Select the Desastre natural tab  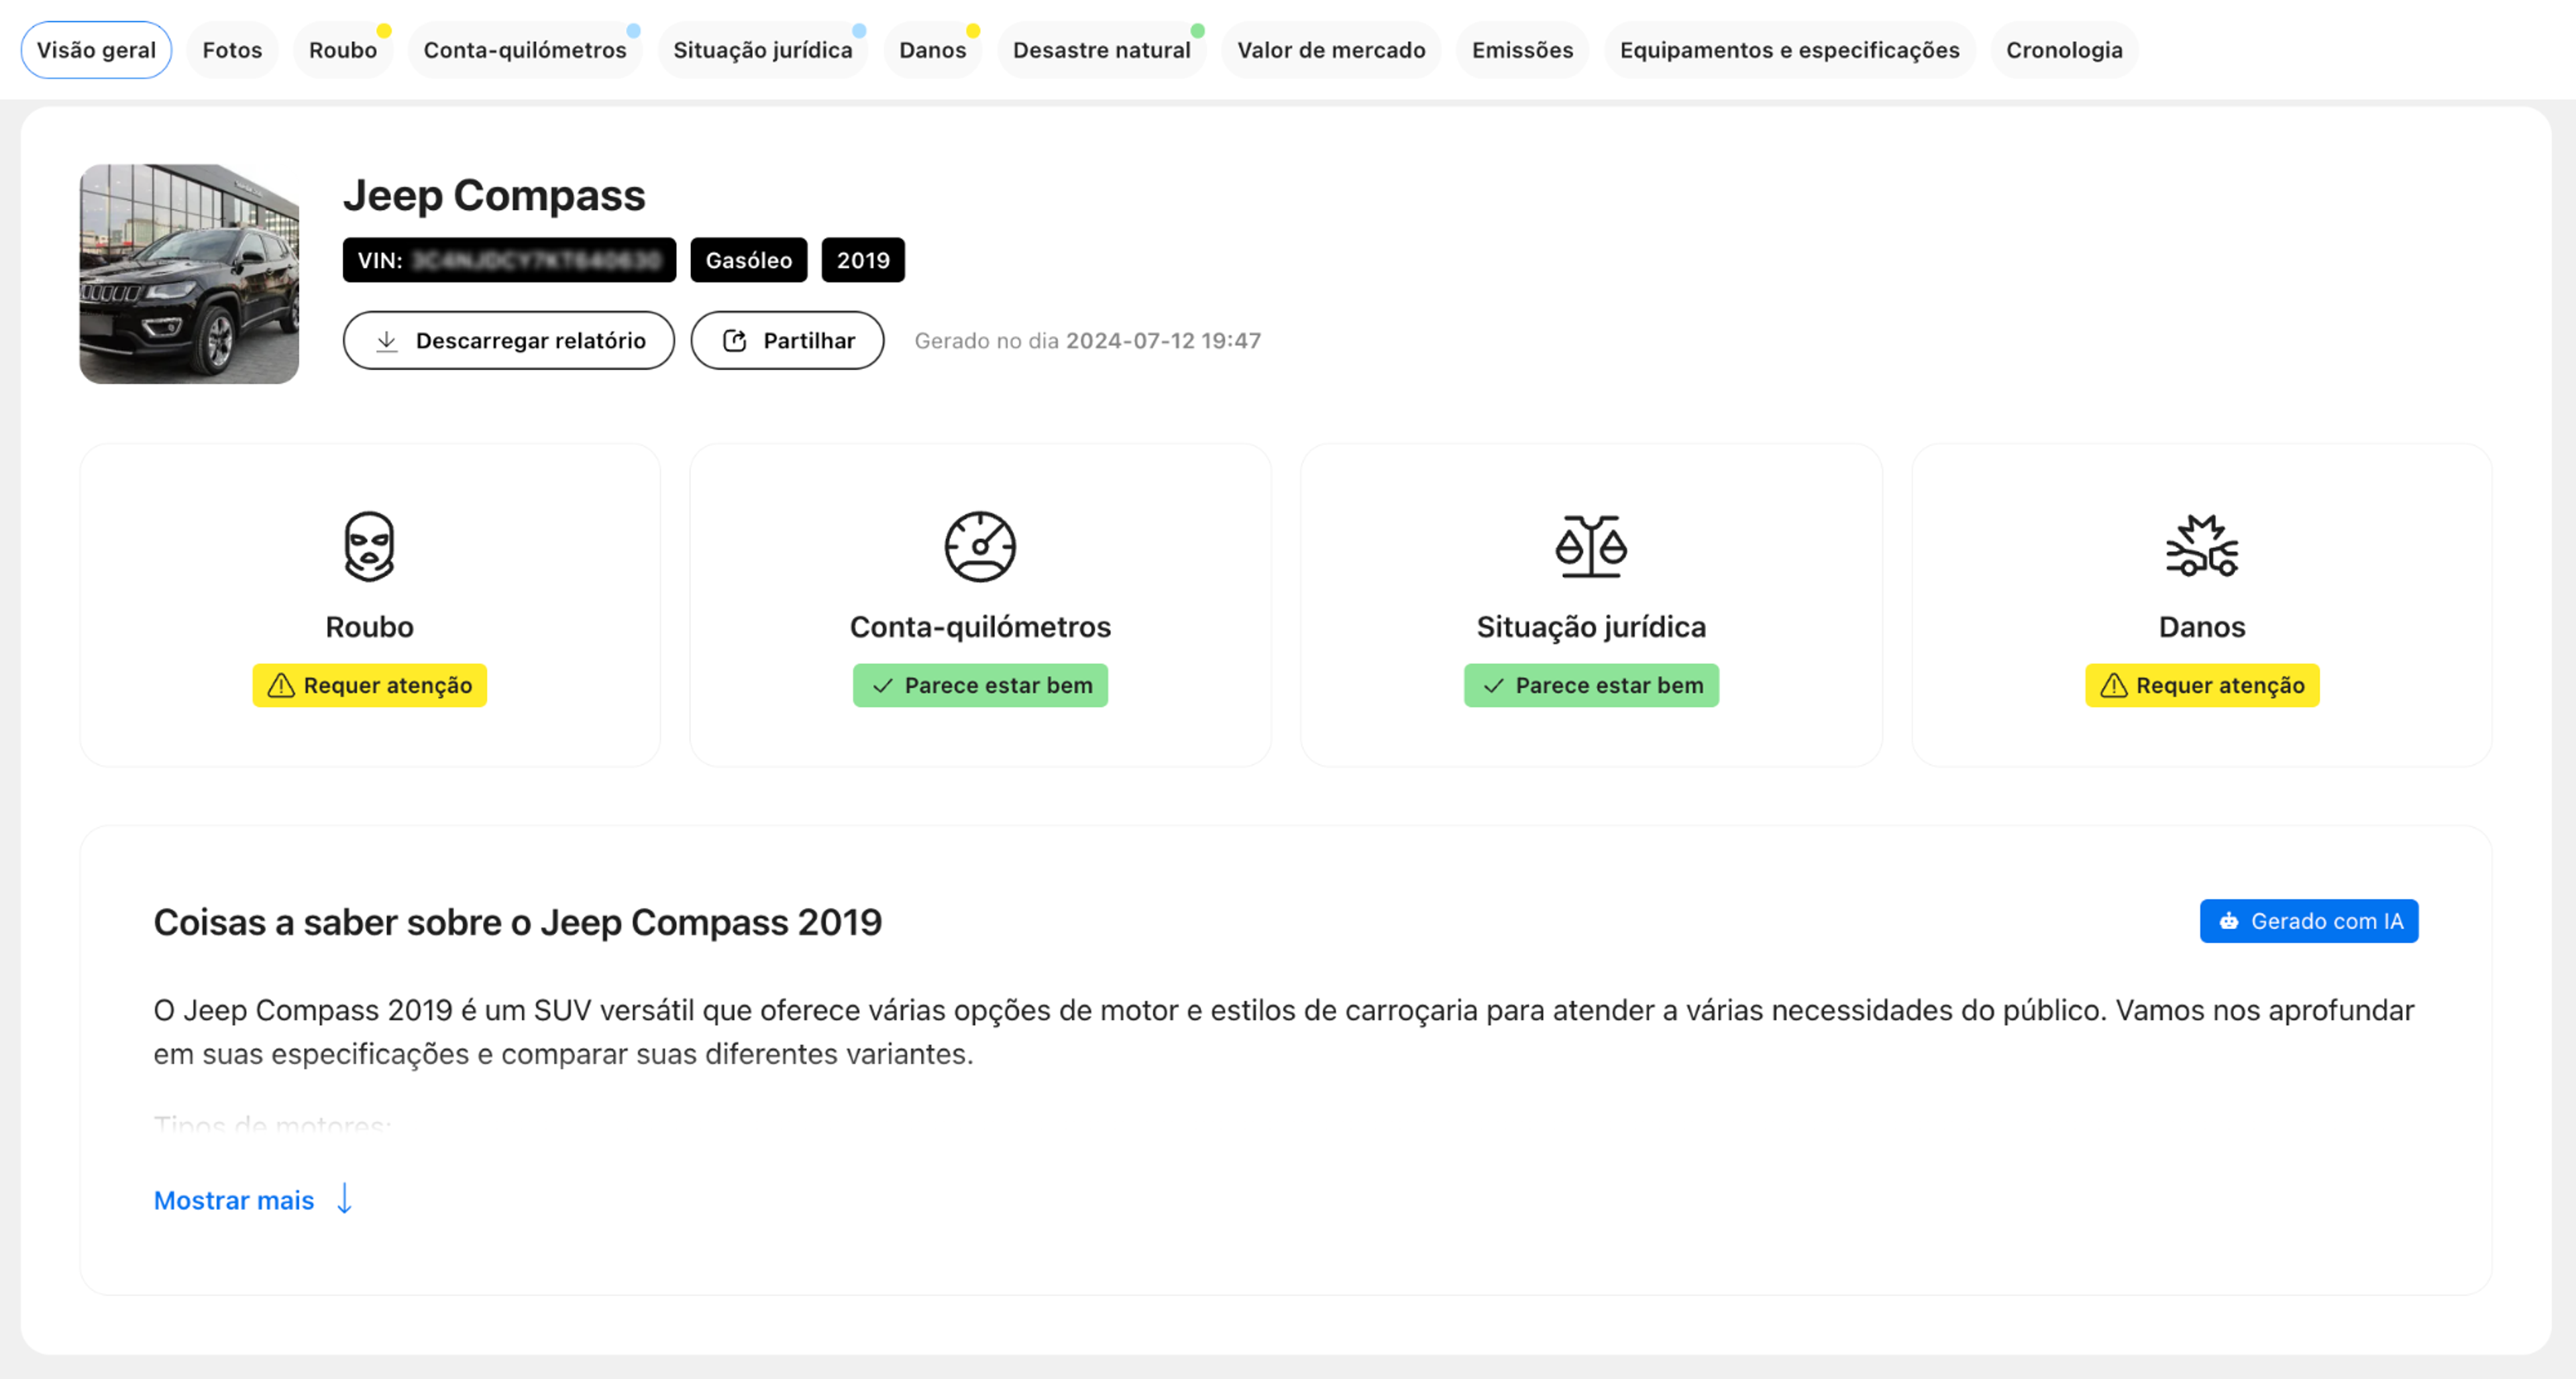(1101, 50)
